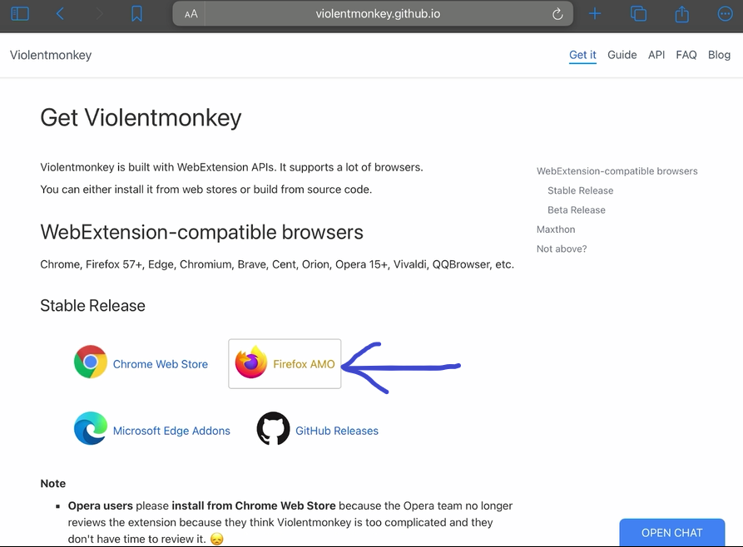Click the Firefox AMO link
Viewport: 743px width, 547px height.
click(x=304, y=364)
